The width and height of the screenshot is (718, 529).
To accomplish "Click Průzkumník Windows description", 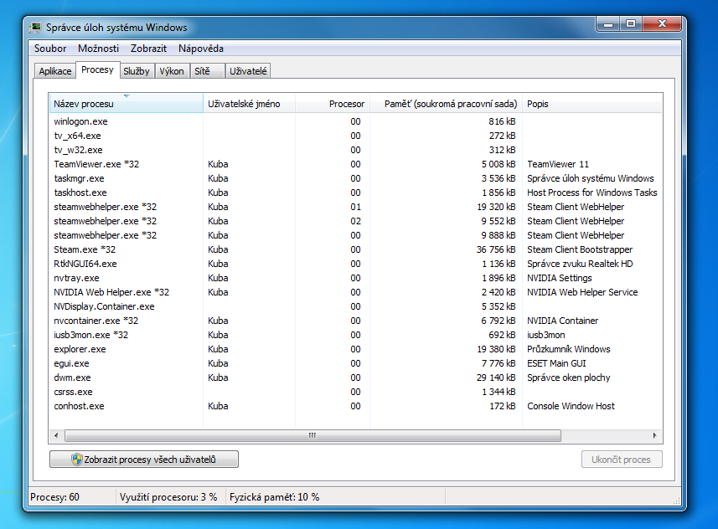I will [569, 349].
